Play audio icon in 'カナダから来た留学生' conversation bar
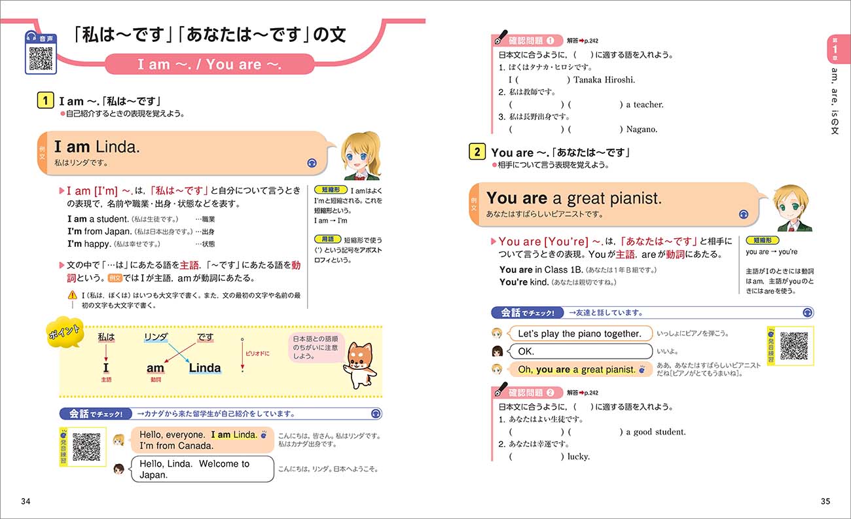 click(376, 414)
